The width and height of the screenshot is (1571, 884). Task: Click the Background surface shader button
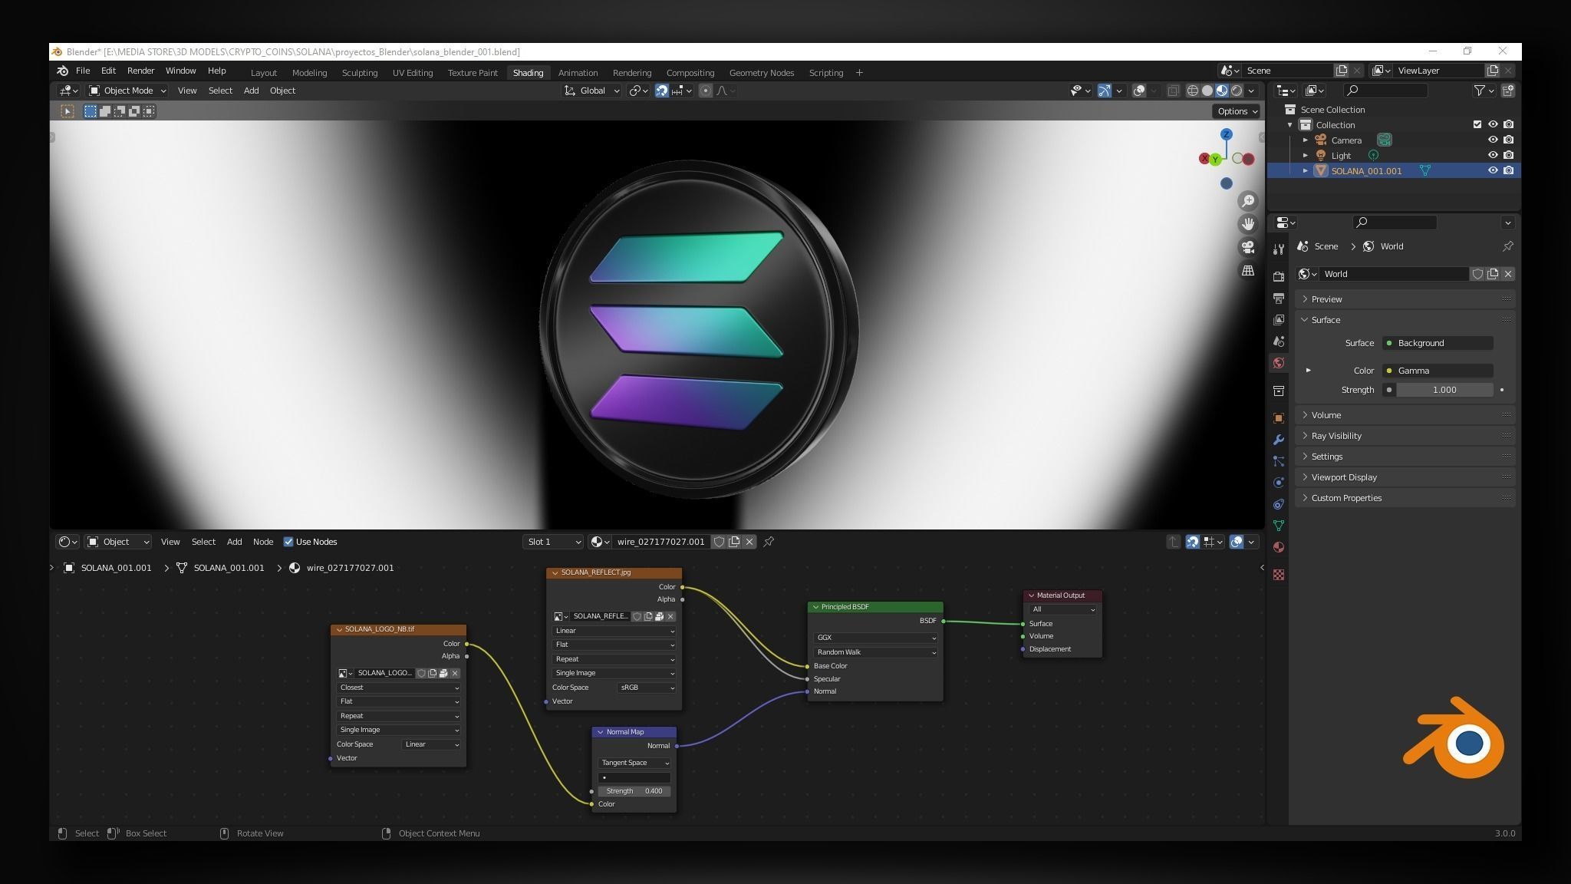(x=1438, y=343)
